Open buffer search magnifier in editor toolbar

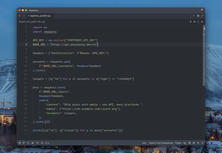[x=191, y=22]
